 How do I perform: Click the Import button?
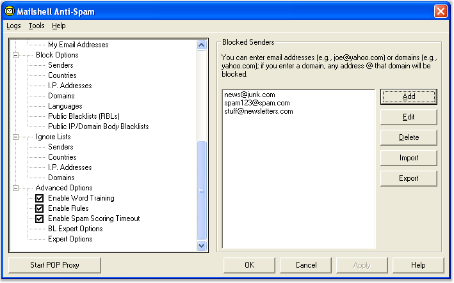[409, 158]
